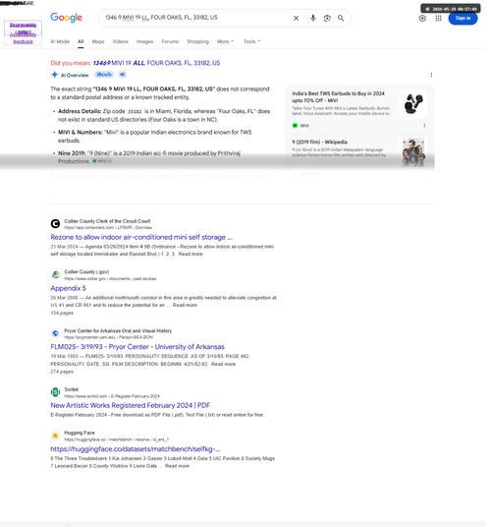Click the Accessibility feedback link
Image resolution: width=491 pixels, height=527 pixels.
point(23,38)
